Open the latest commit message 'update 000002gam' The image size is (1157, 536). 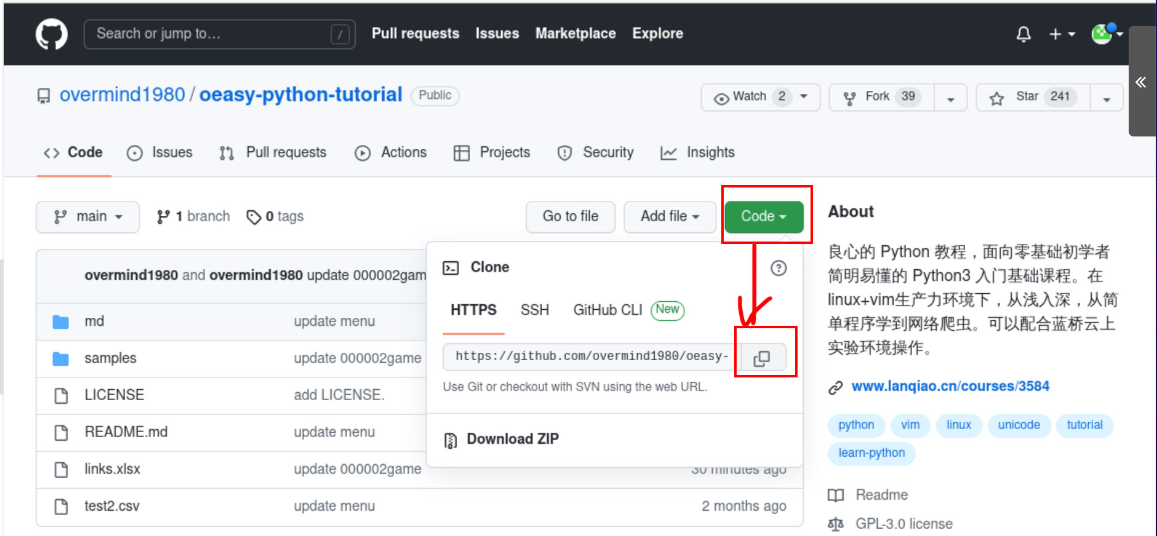[366, 275]
